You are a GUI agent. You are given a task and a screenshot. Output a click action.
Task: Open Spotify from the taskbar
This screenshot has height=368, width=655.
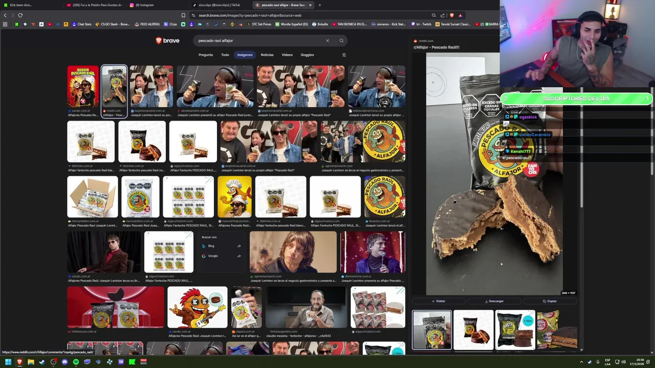click(x=76, y=362)
